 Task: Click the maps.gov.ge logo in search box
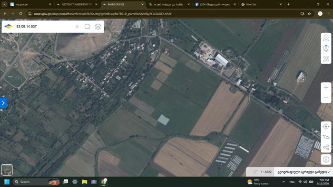(x=9, y=27)
